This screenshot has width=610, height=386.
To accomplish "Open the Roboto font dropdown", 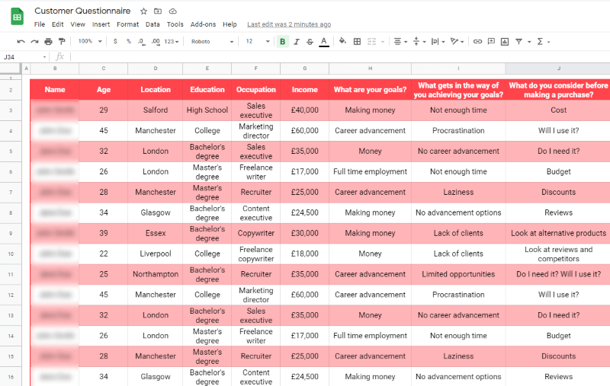I will click(212, 42).
